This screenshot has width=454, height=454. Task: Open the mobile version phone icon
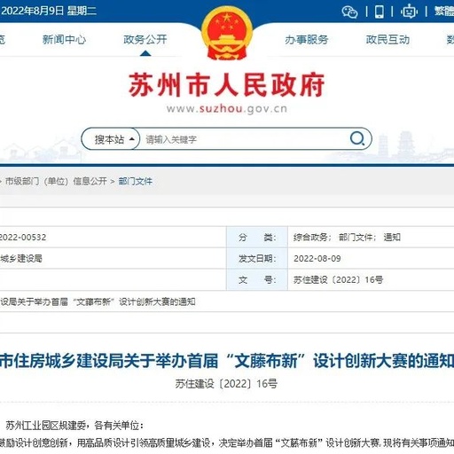(x=380, y=12)
